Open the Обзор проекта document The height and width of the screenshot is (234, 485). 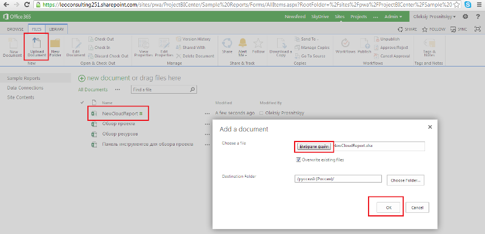[118, 124]
